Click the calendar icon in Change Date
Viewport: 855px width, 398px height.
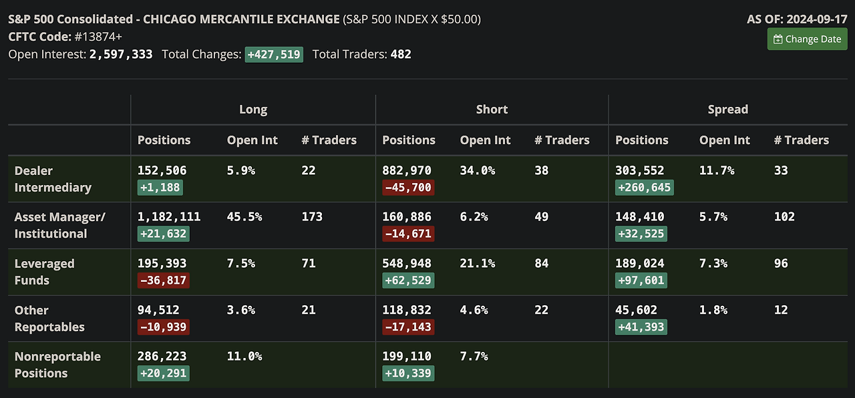click(778, 39)
